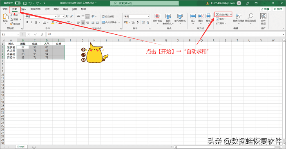Open 填充 fill dropdown
Image resolution: width=286 pixels, height=149 pixels.
click(x=221, y=19)
